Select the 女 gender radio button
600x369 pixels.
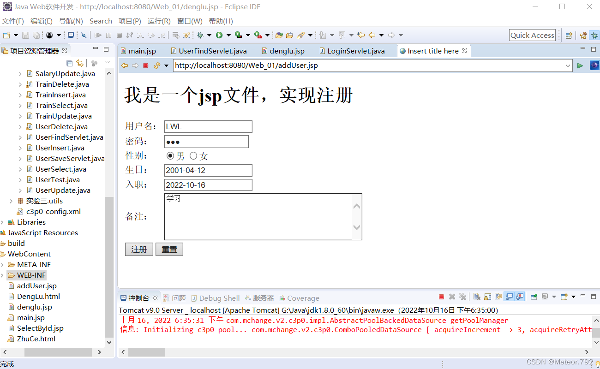[x=193, y=155]
